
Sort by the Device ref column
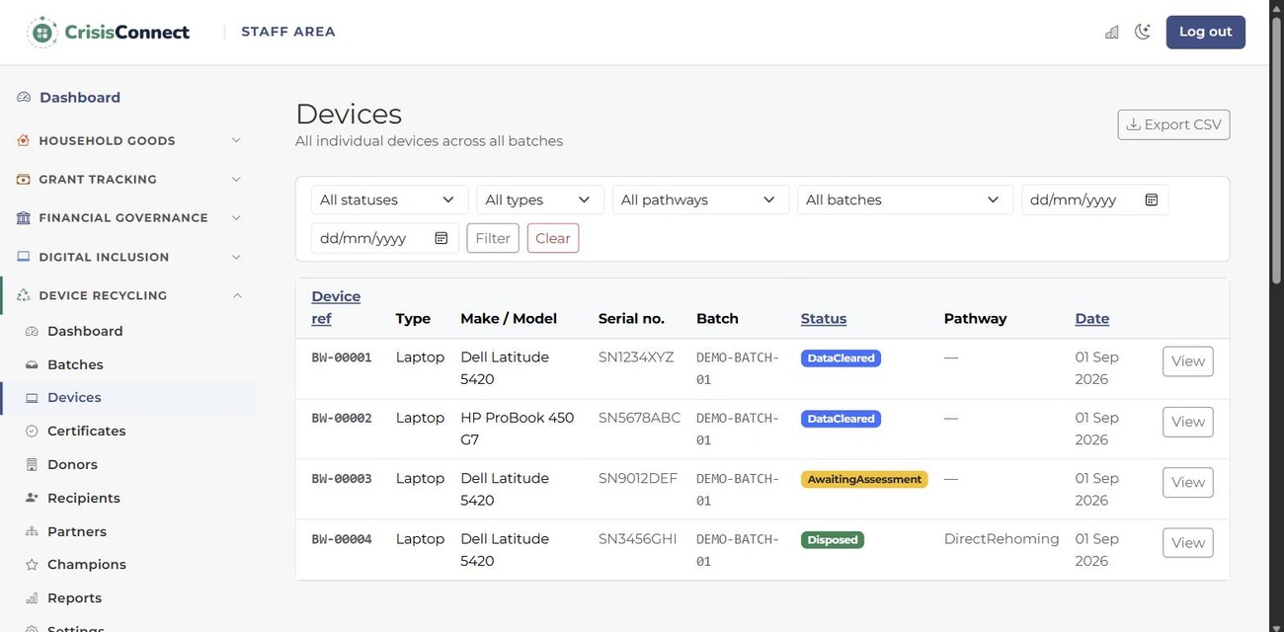click(x=336, y=307)
